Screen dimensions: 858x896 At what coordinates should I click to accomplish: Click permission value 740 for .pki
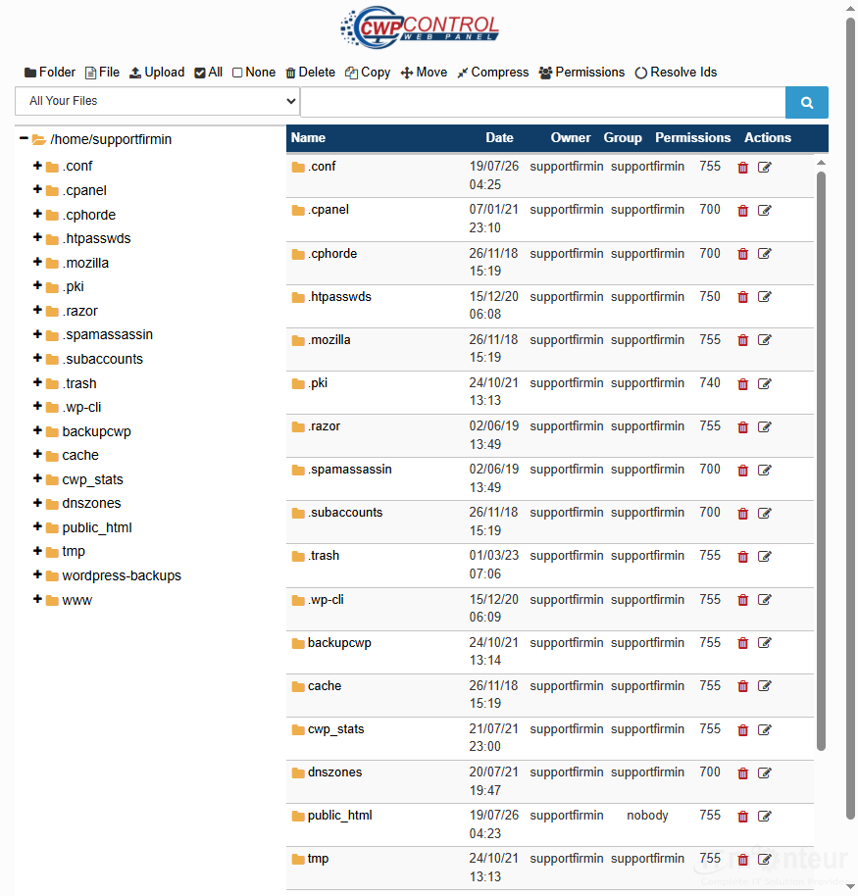(x=710, y=383)
